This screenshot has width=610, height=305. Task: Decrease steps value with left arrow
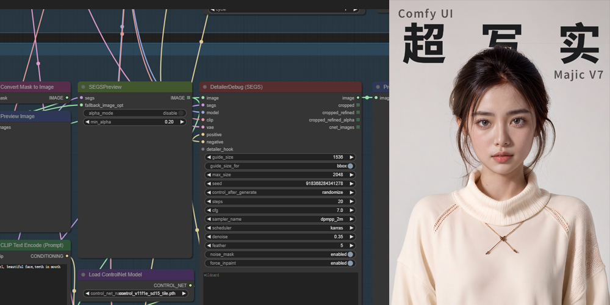(x=209, y=201)
